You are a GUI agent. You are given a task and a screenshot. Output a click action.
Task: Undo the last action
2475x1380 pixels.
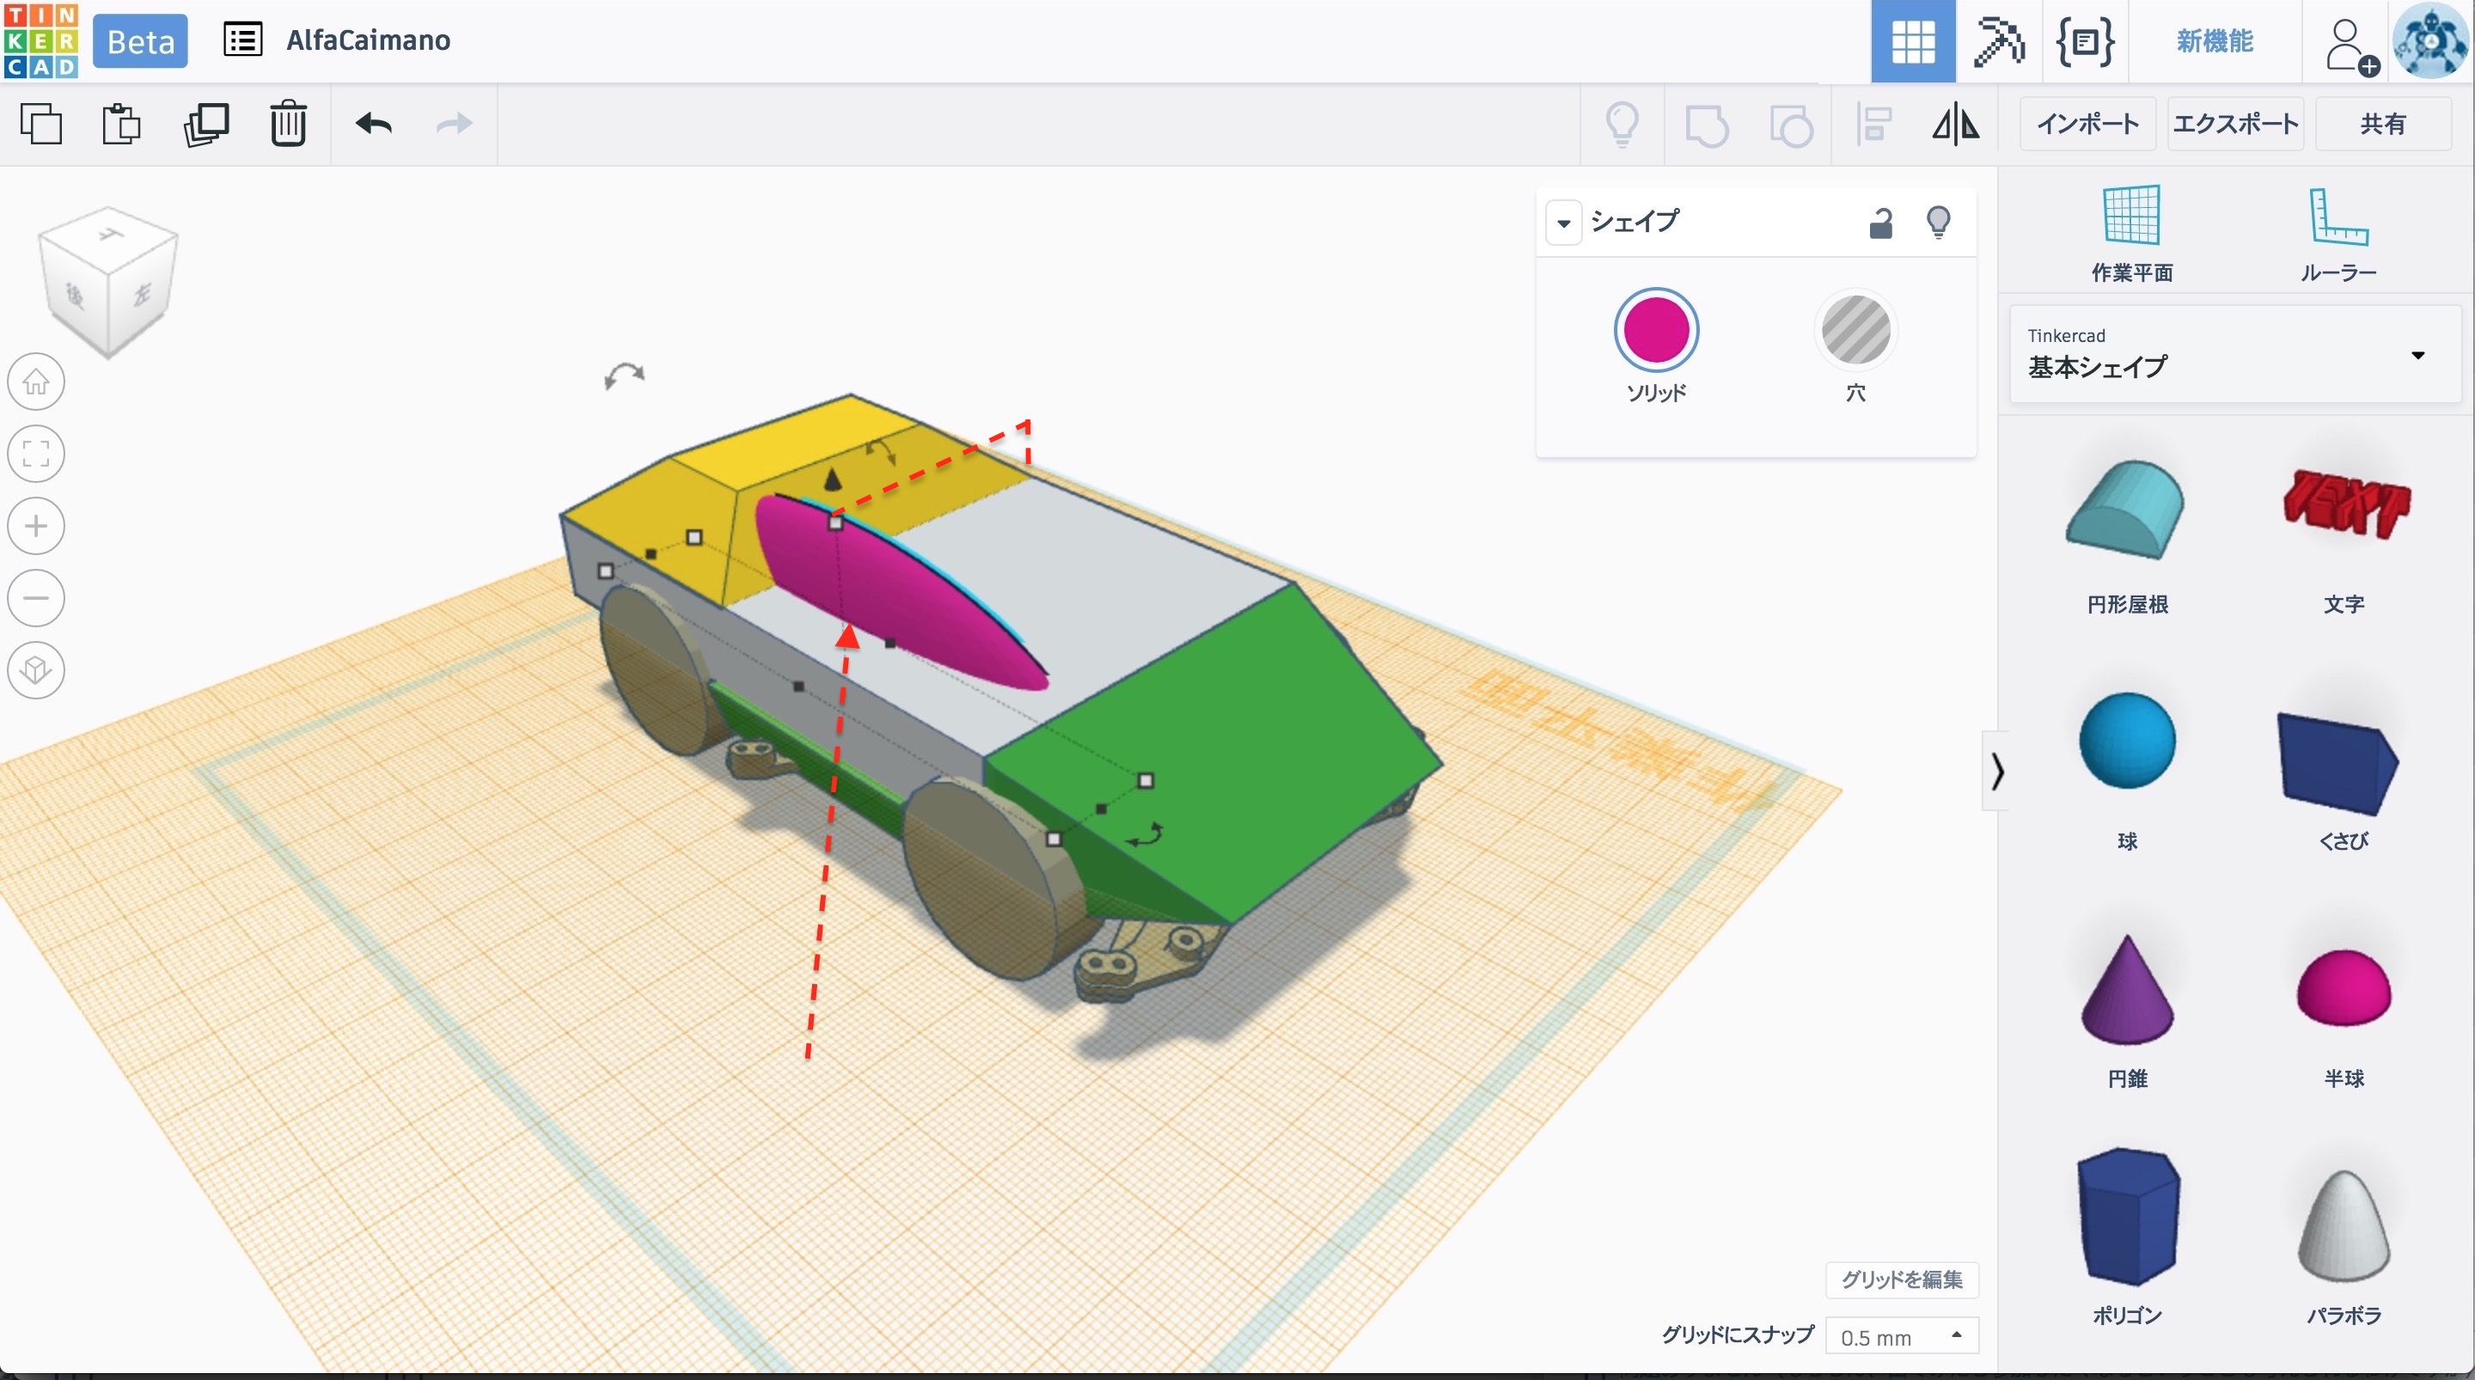(x=374, y=124)
